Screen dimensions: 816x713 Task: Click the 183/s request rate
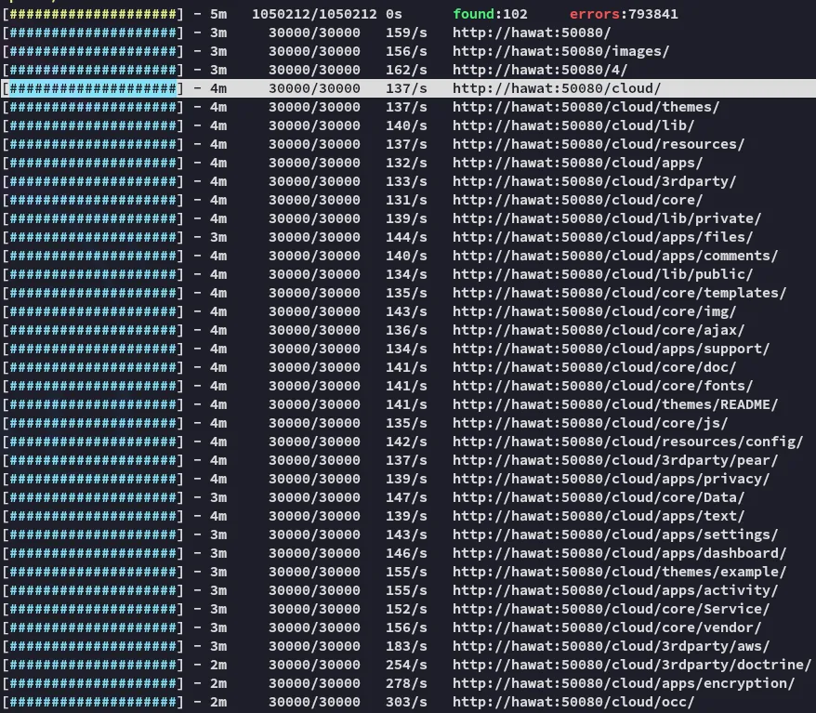[x=406, y=646]
